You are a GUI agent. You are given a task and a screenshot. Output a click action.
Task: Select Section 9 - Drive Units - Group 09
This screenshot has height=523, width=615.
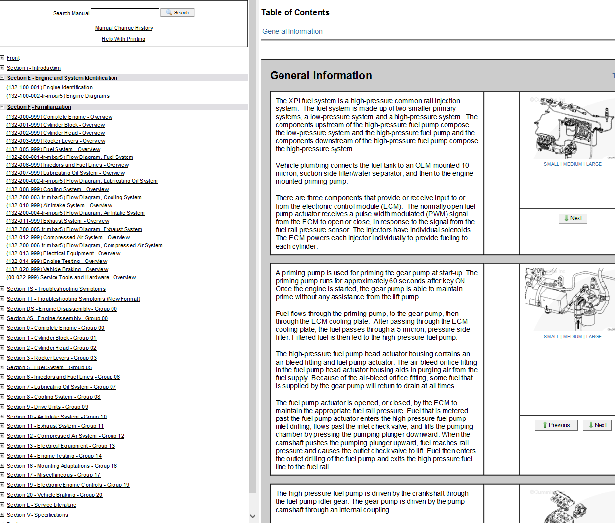click(x=48, y=407)
